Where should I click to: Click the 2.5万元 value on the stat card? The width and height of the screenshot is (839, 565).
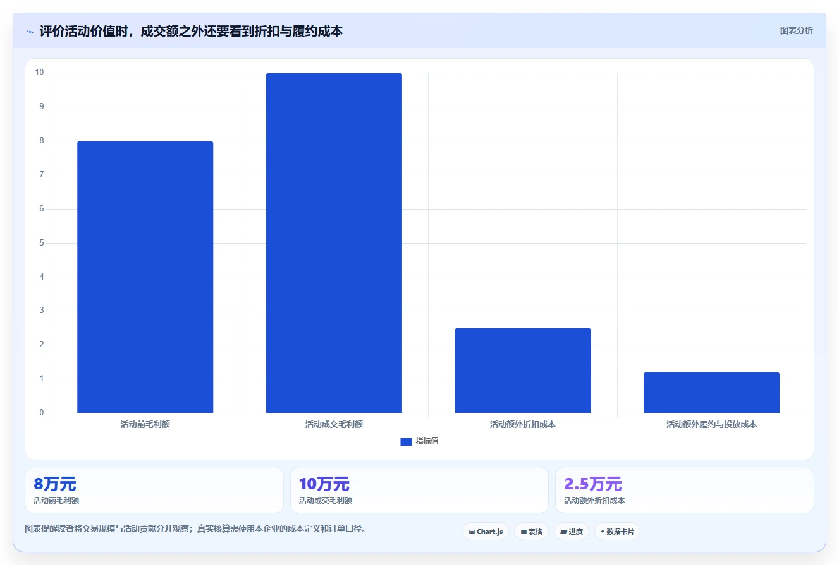593,485
